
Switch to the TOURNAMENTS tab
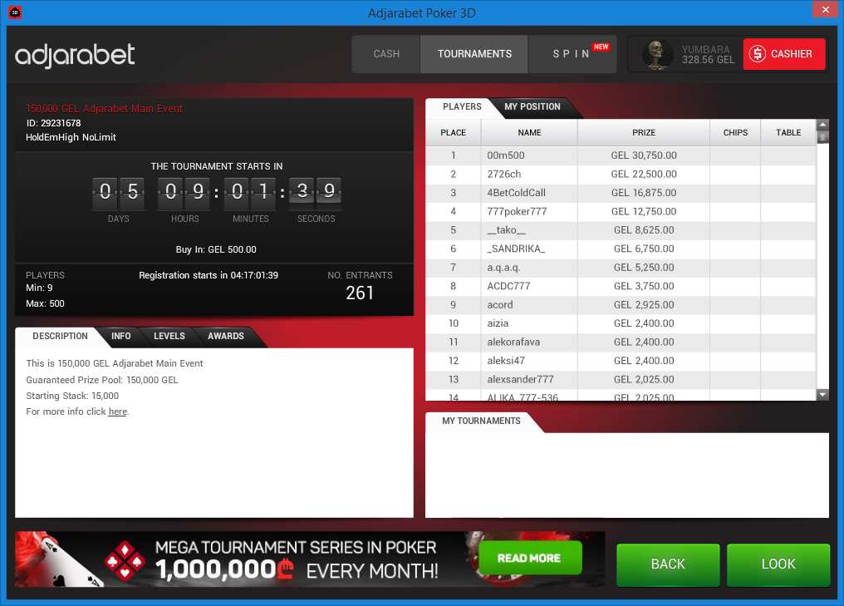point(474,54)
